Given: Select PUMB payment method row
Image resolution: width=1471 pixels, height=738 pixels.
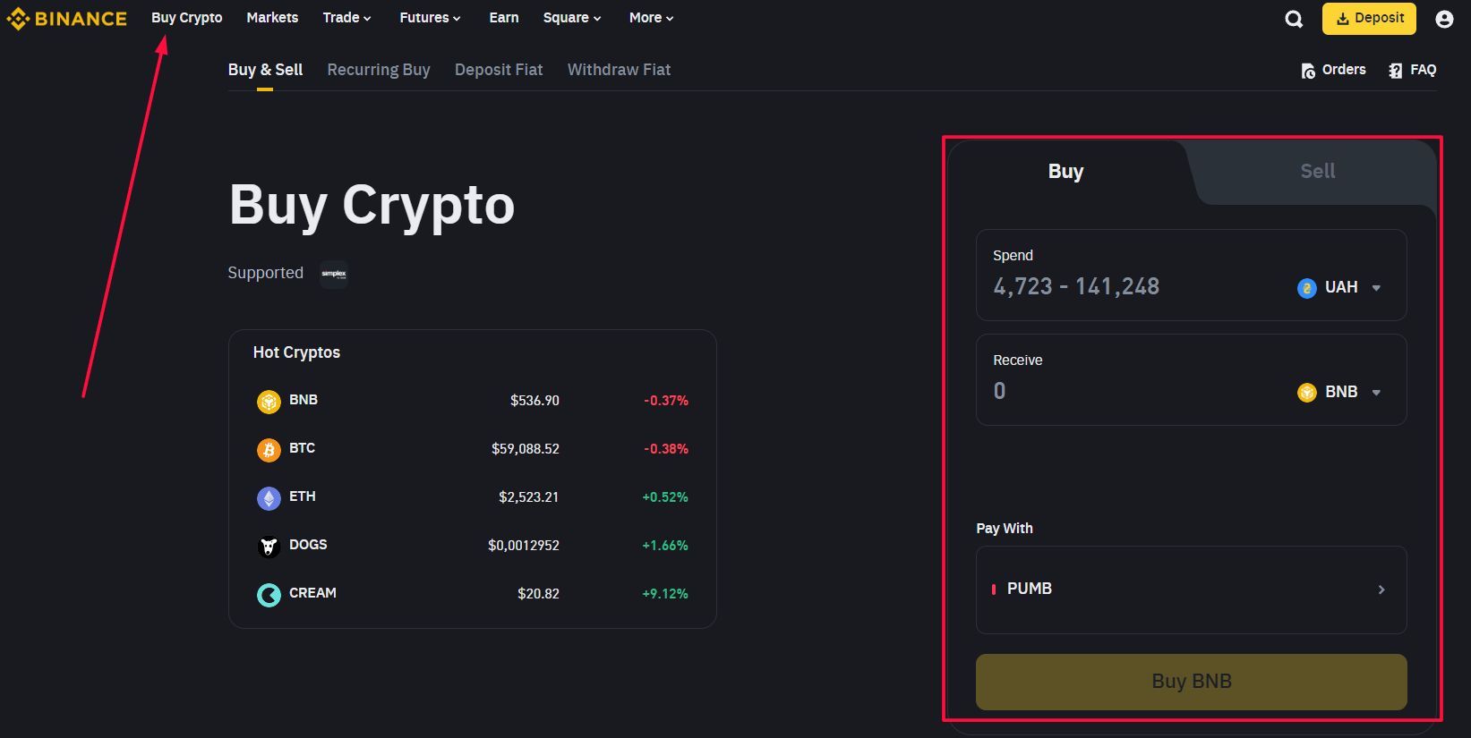Looking at the screenshot, I should pos(1191,590).
